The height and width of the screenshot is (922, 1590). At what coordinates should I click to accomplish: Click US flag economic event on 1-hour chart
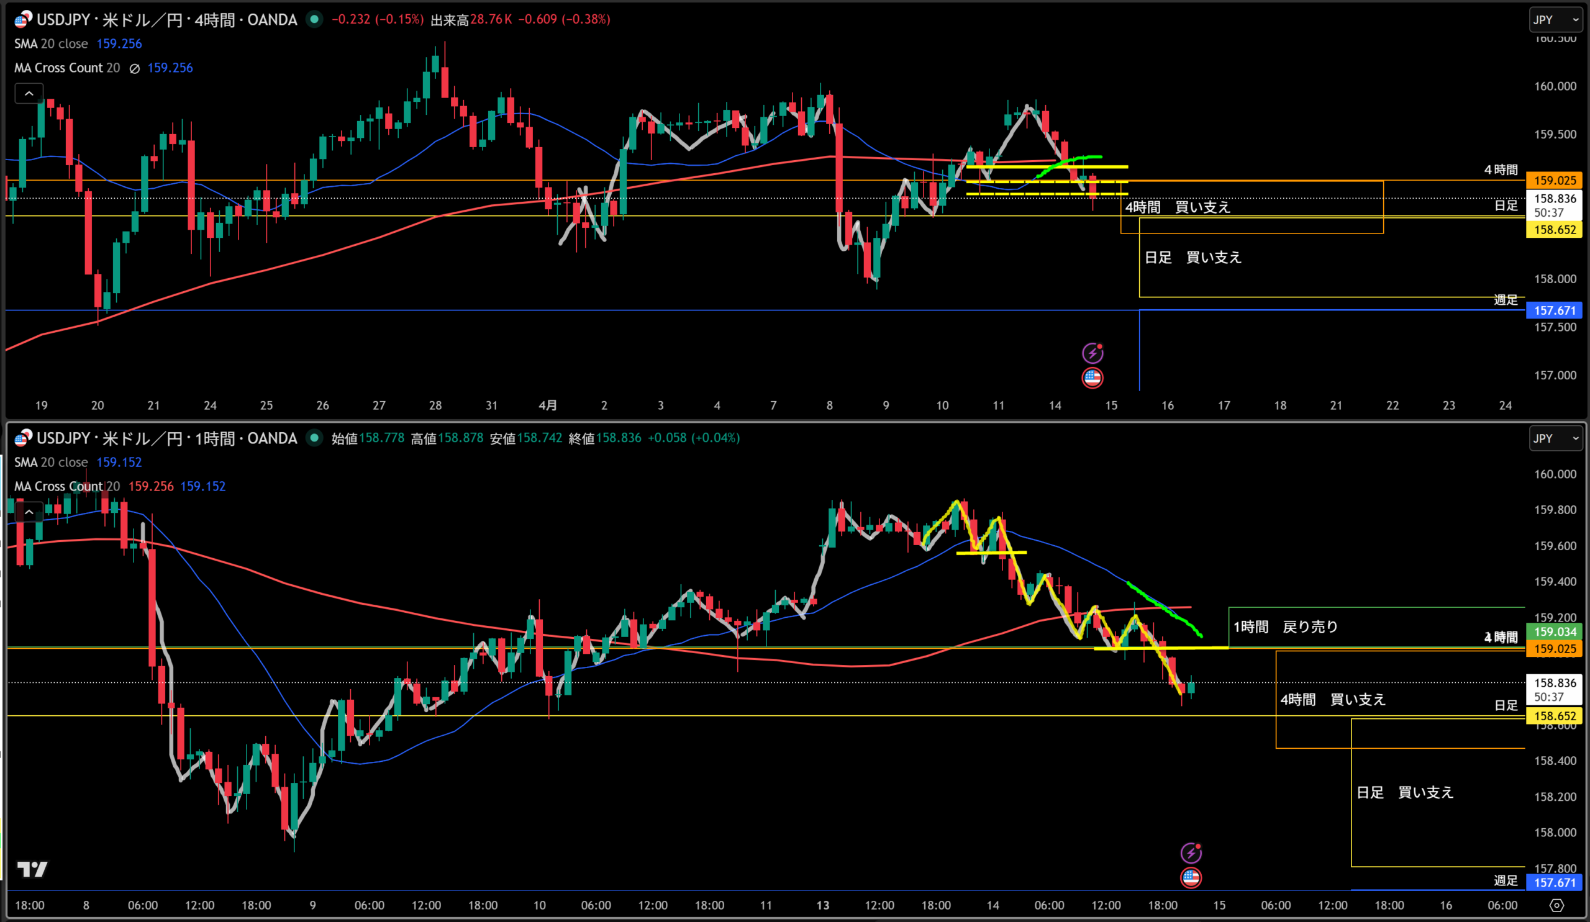point(1191,878)
